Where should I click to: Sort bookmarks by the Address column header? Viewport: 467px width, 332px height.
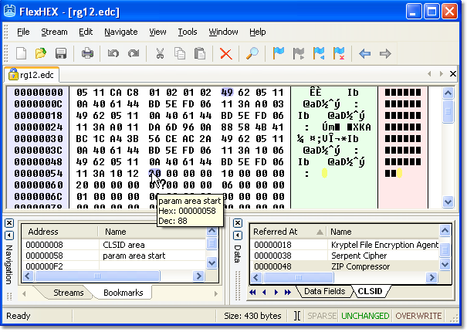[59, 232]
